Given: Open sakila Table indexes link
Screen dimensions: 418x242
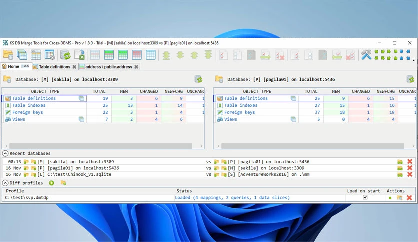Looking at the screenshot, I should [x=29, y=105].
